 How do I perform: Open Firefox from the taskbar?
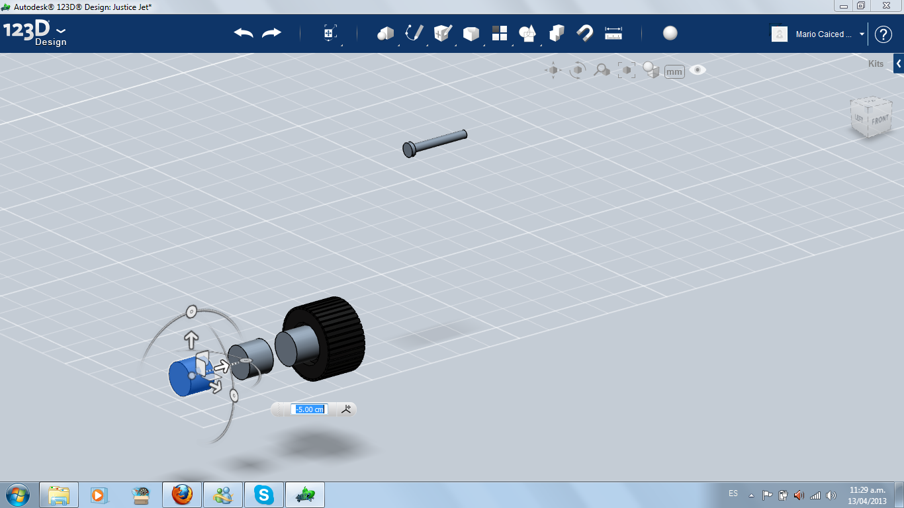182,495
